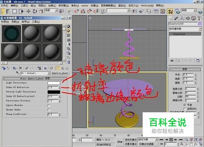This screenshot has width=204, height=147.
Task: Open the Modify panel tab icon
Action: 176,18
